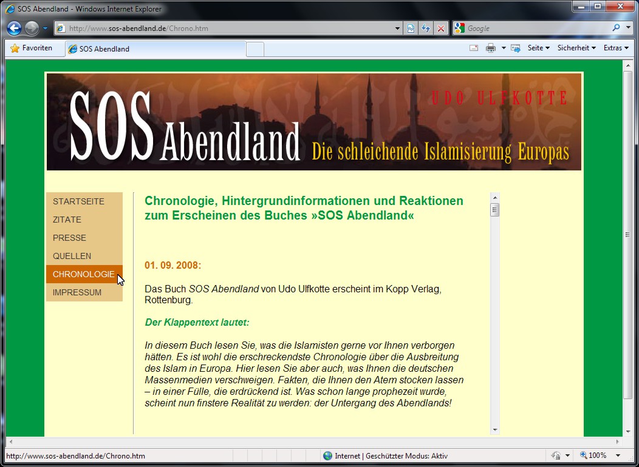Click the feeds/web slice toolbar icon
This screenshot has width=639, height=467.
click(x=516, y=48)
